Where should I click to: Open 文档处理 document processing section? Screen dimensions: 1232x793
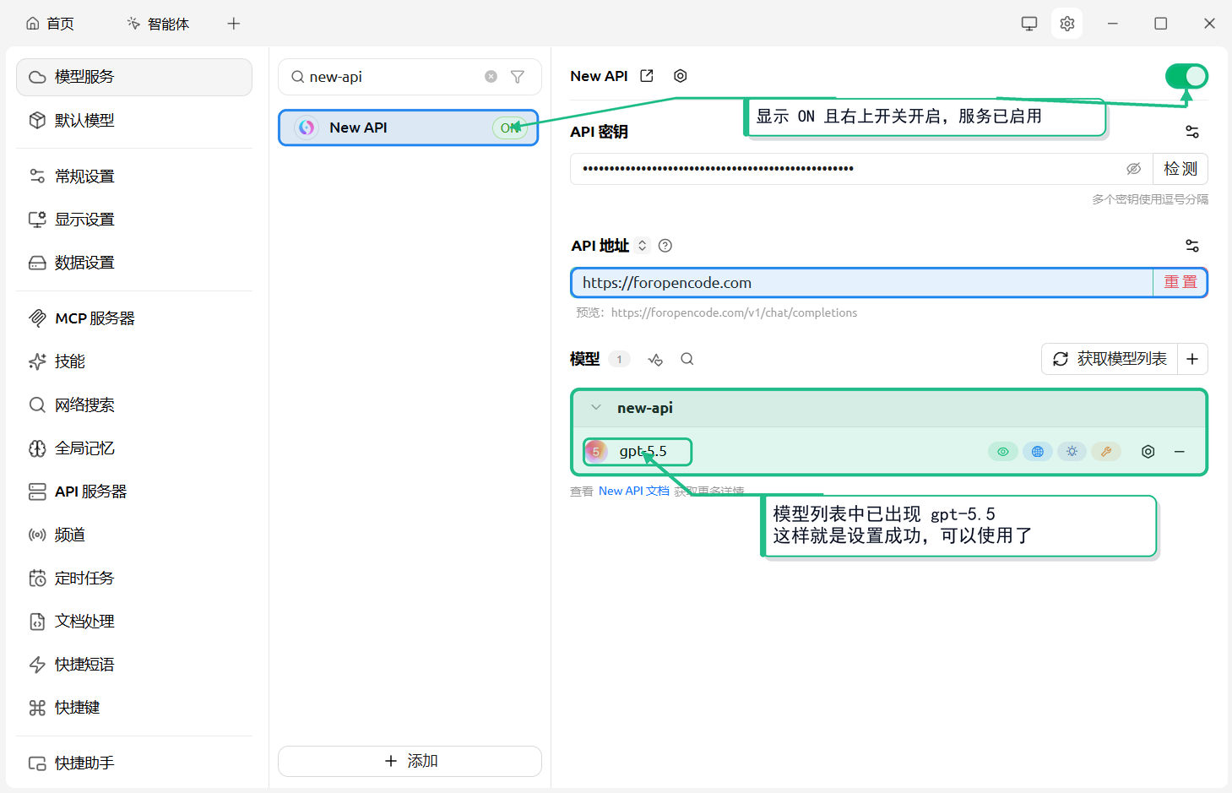134,622
